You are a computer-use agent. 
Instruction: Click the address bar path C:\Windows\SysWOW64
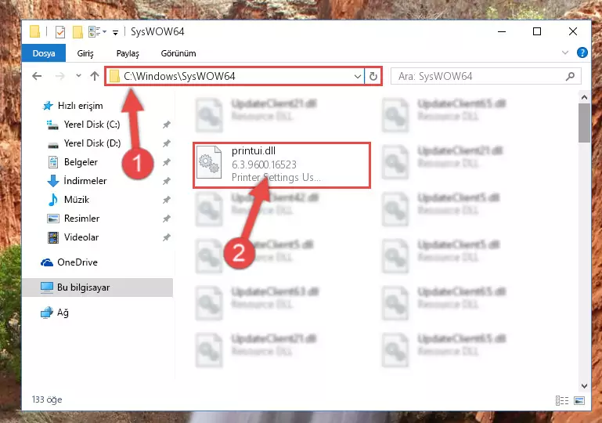179,76
